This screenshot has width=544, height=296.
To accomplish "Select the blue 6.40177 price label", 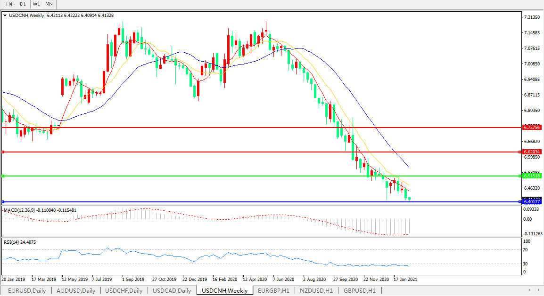I will click(532, 202).
